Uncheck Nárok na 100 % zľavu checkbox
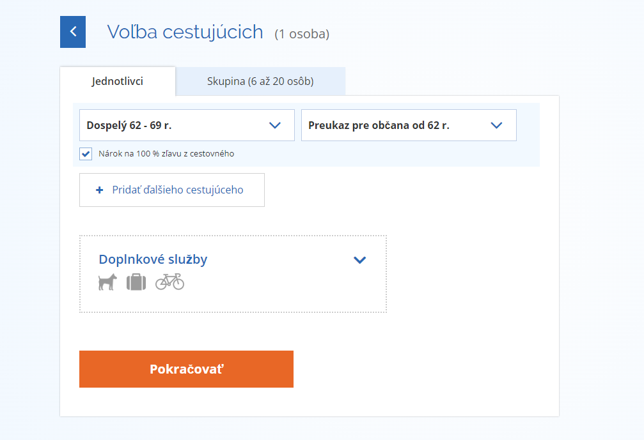 (86, 154)
